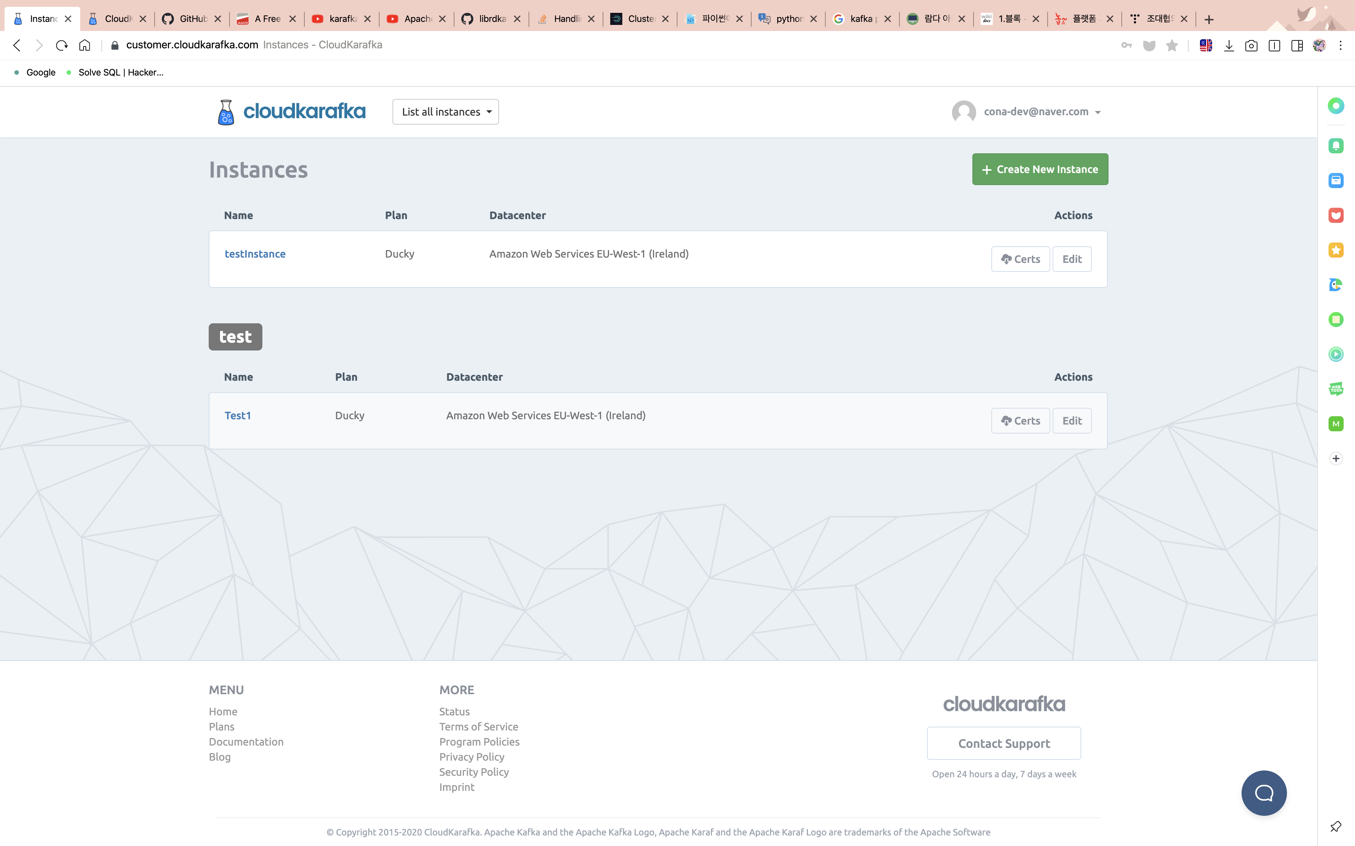This screenshot has height=846, width=1355.
Task: Open the chat support bubble icon
Action: pos(1264,792)
